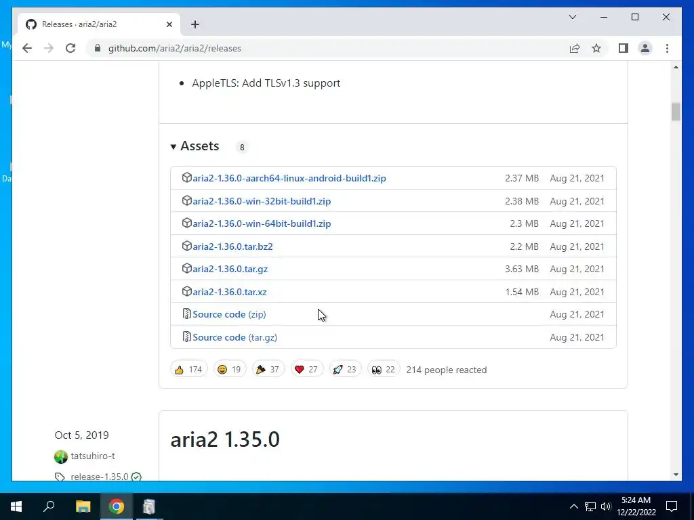This screenshot has width=694, height=520.
Task: Click file icon beside Source code (tar.gz)
Action: pos(187,337)
